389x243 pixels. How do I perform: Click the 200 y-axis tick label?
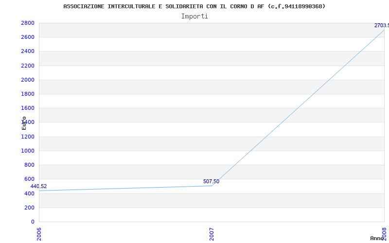click(29, 208)
